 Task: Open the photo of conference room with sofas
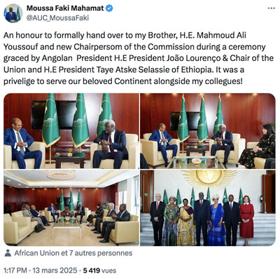71,207
